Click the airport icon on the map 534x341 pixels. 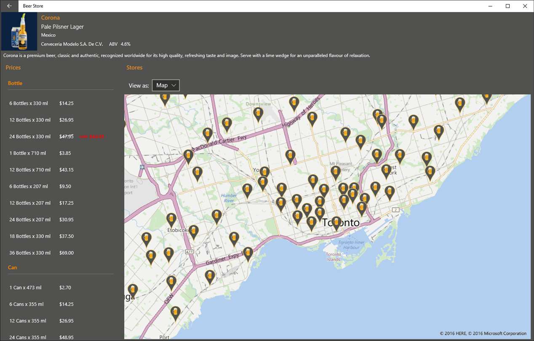point(142,167)
